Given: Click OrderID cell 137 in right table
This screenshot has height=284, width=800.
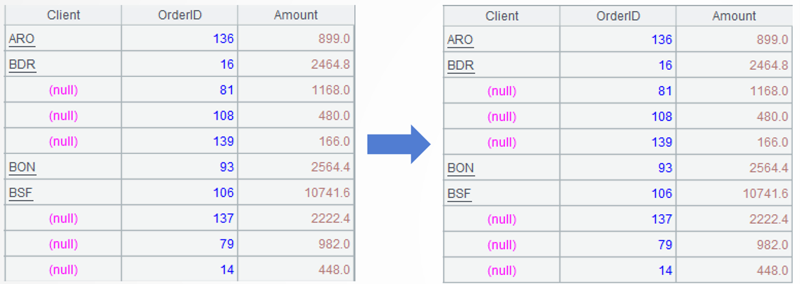Looking at the screenshot, I should (661, 219).
